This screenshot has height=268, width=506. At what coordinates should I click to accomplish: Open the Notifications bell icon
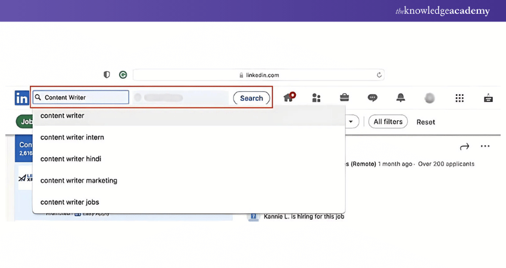401,98
